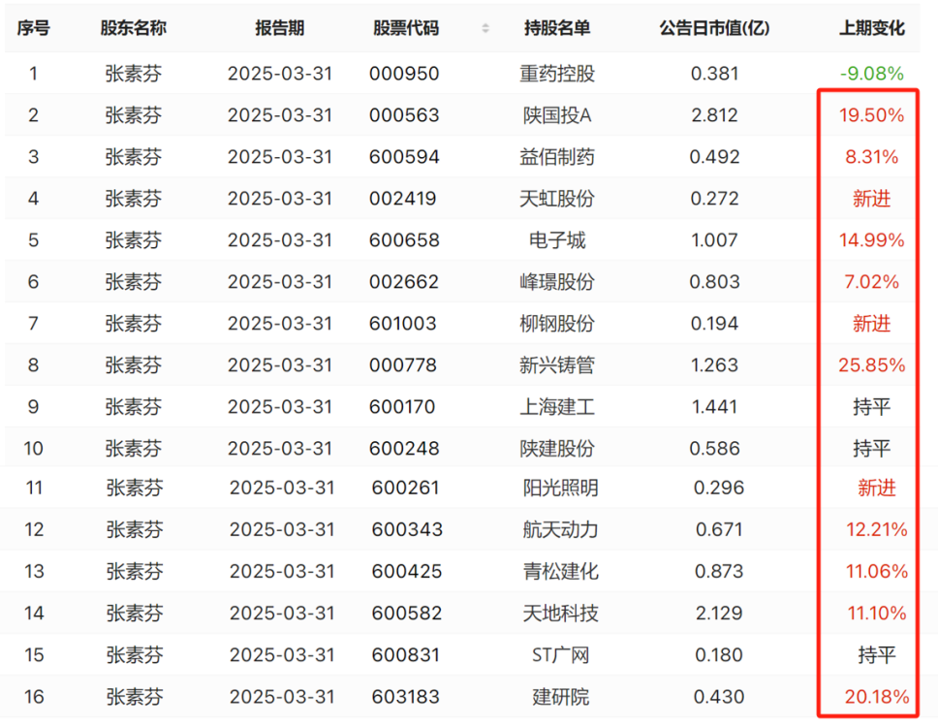Select stock name 天地科技
938x726 pixels.
(x=560, y=614)
